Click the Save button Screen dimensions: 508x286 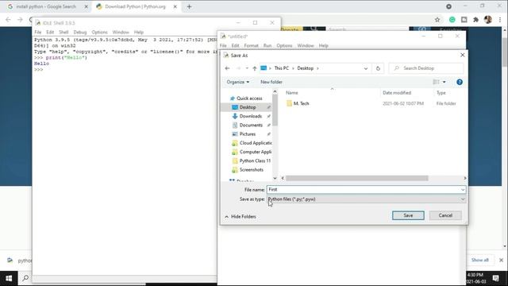(x=408, y=215)
